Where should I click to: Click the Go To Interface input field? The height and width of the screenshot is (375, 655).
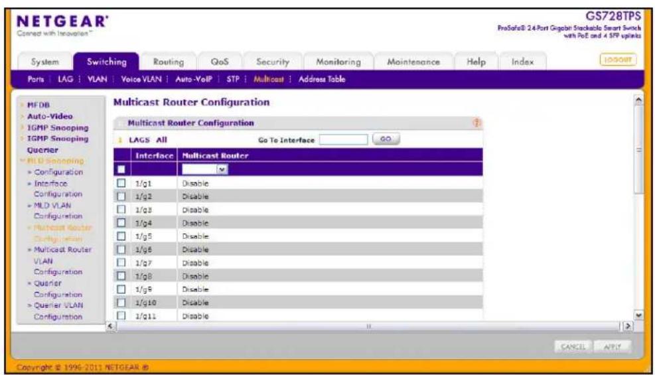click(343, 139)
